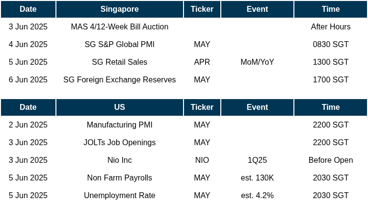Click the Unemployment Rate row
The width and height of the screenshot is (368, 205).
click(x=184, y=195)
